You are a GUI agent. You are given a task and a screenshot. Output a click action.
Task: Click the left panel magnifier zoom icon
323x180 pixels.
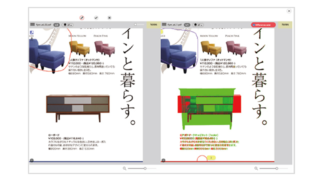pos(124,168)
